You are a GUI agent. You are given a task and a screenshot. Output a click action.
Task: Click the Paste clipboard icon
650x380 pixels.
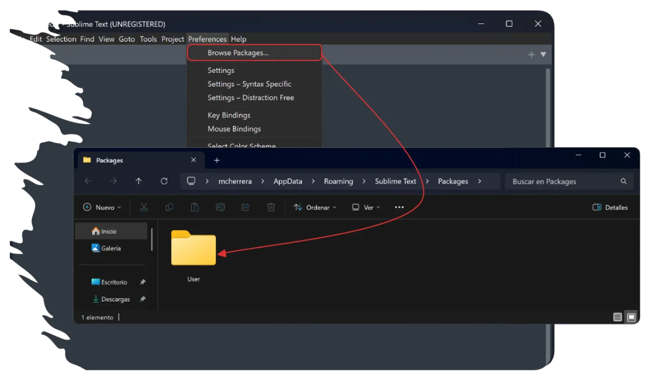click(195, 207)
